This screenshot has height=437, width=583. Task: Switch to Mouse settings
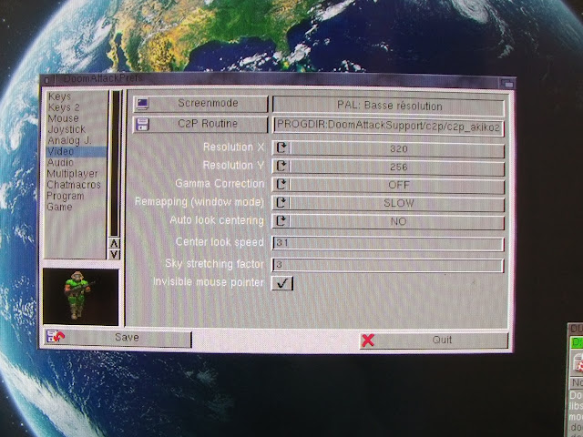(63, 118)
